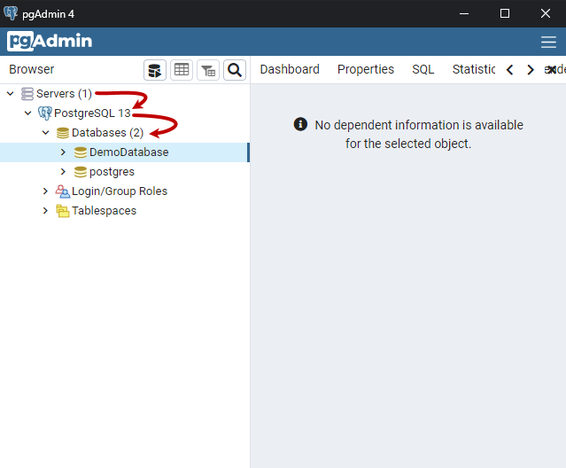Open the Statistics tab
Viewport: 566px width, 468px height.
point(474,69)
